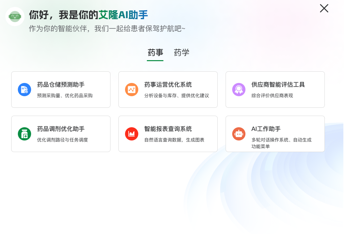Select the 供应商智能评估工具 title
This screenshot has width=344, height=234.
point(278,85)
